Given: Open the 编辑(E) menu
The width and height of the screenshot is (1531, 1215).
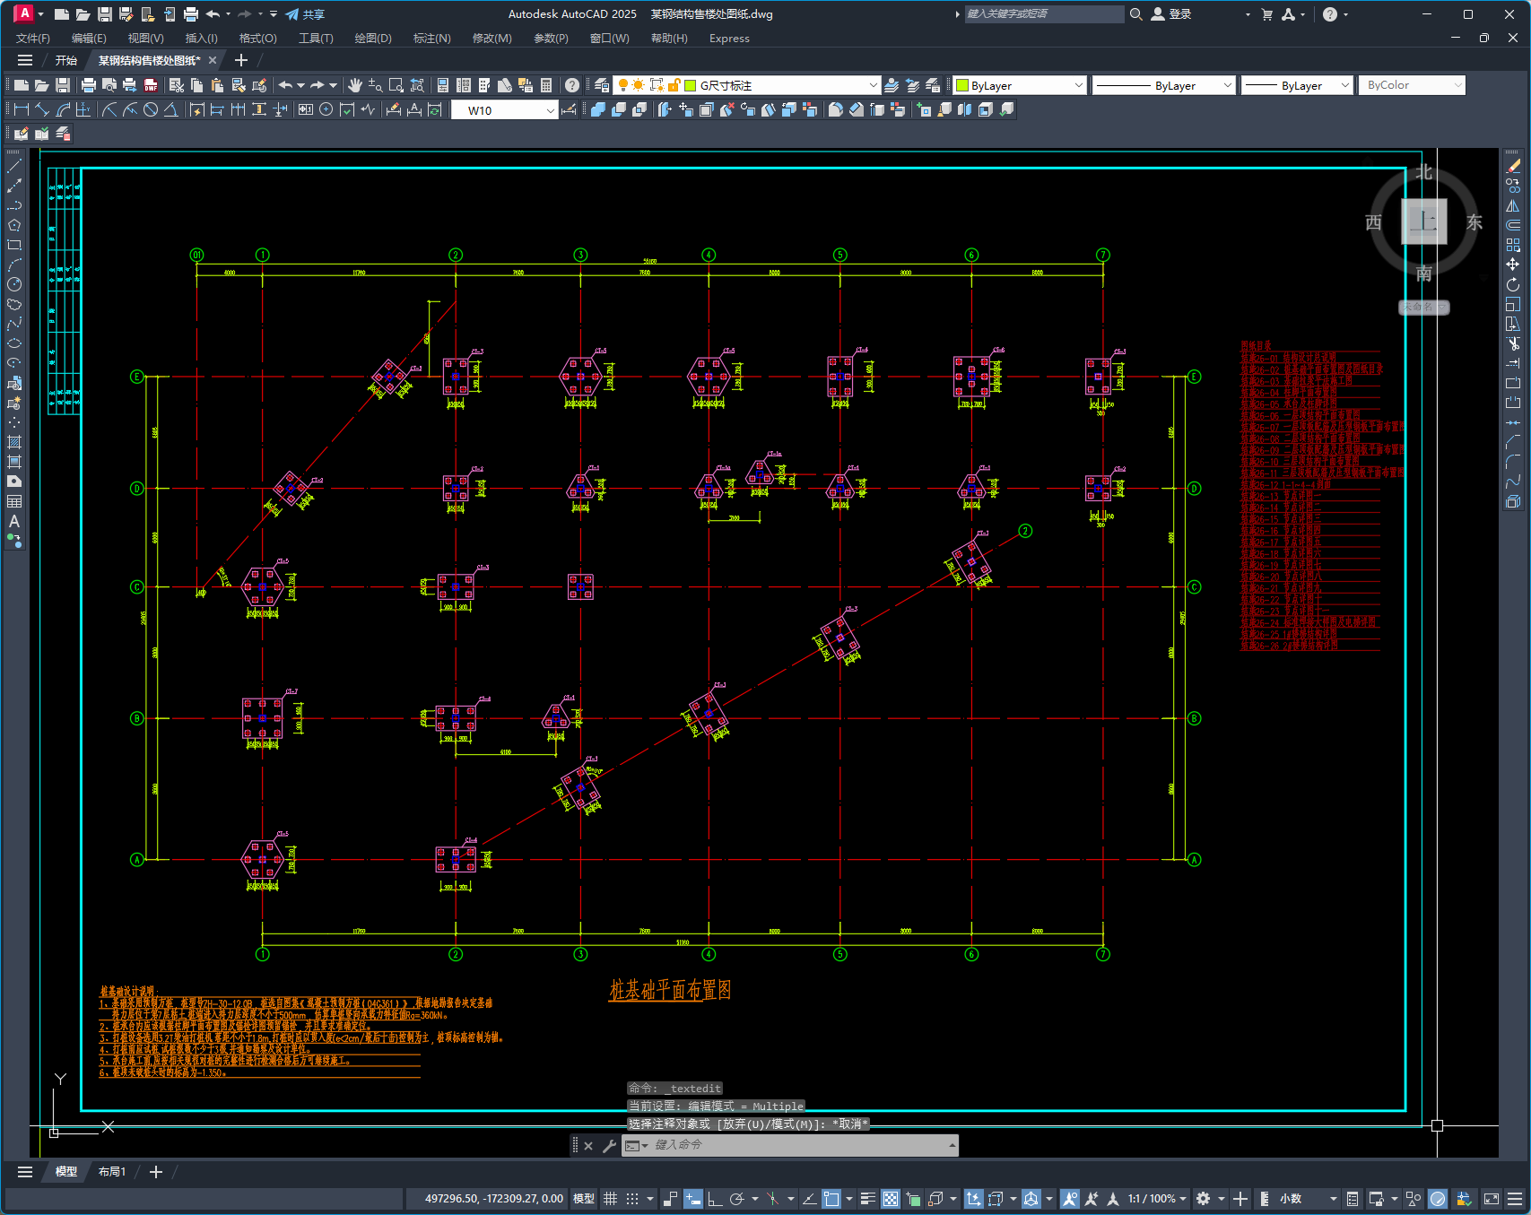Looking at the screenshot, I should click(x=89, y=39).
